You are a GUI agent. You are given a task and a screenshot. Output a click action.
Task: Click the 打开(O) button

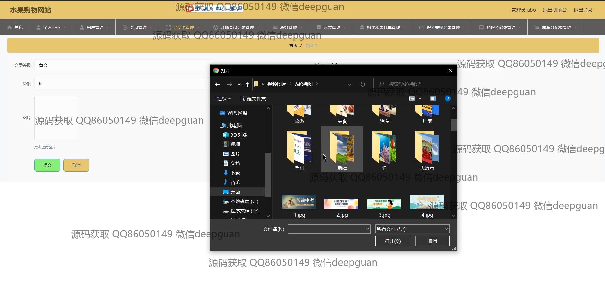pos(392,241)
